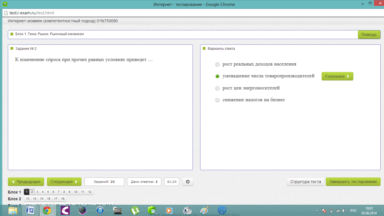
Task: Click the Задание № 2 heading
Action: coord(26,49)
